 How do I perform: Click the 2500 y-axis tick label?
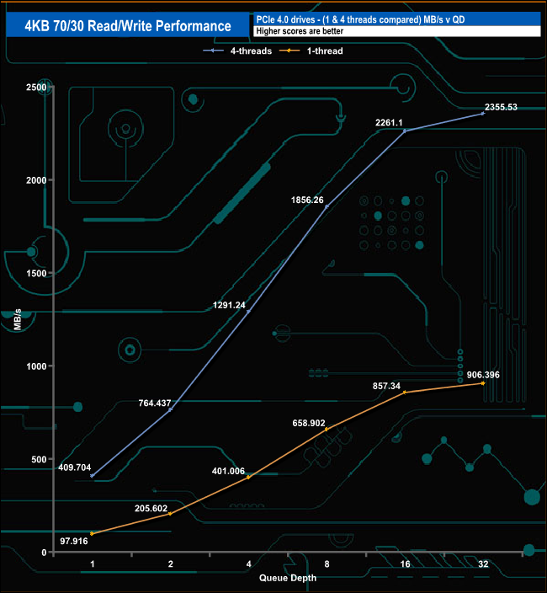(x=36, y=87)
